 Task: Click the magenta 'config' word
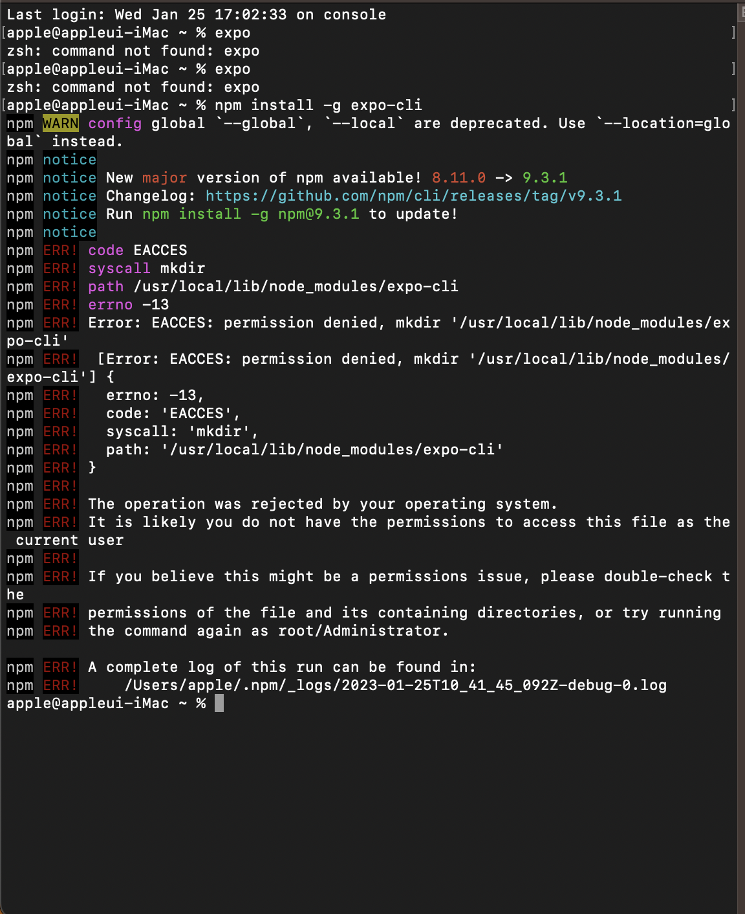pos(115,123)
